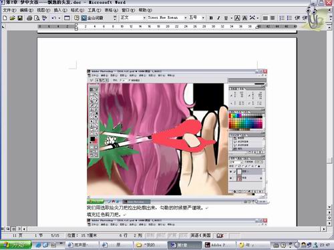Click the 金山词霸 dictionary toolbar button
This screenshot has width=334, height=250.
coord(92,18)
